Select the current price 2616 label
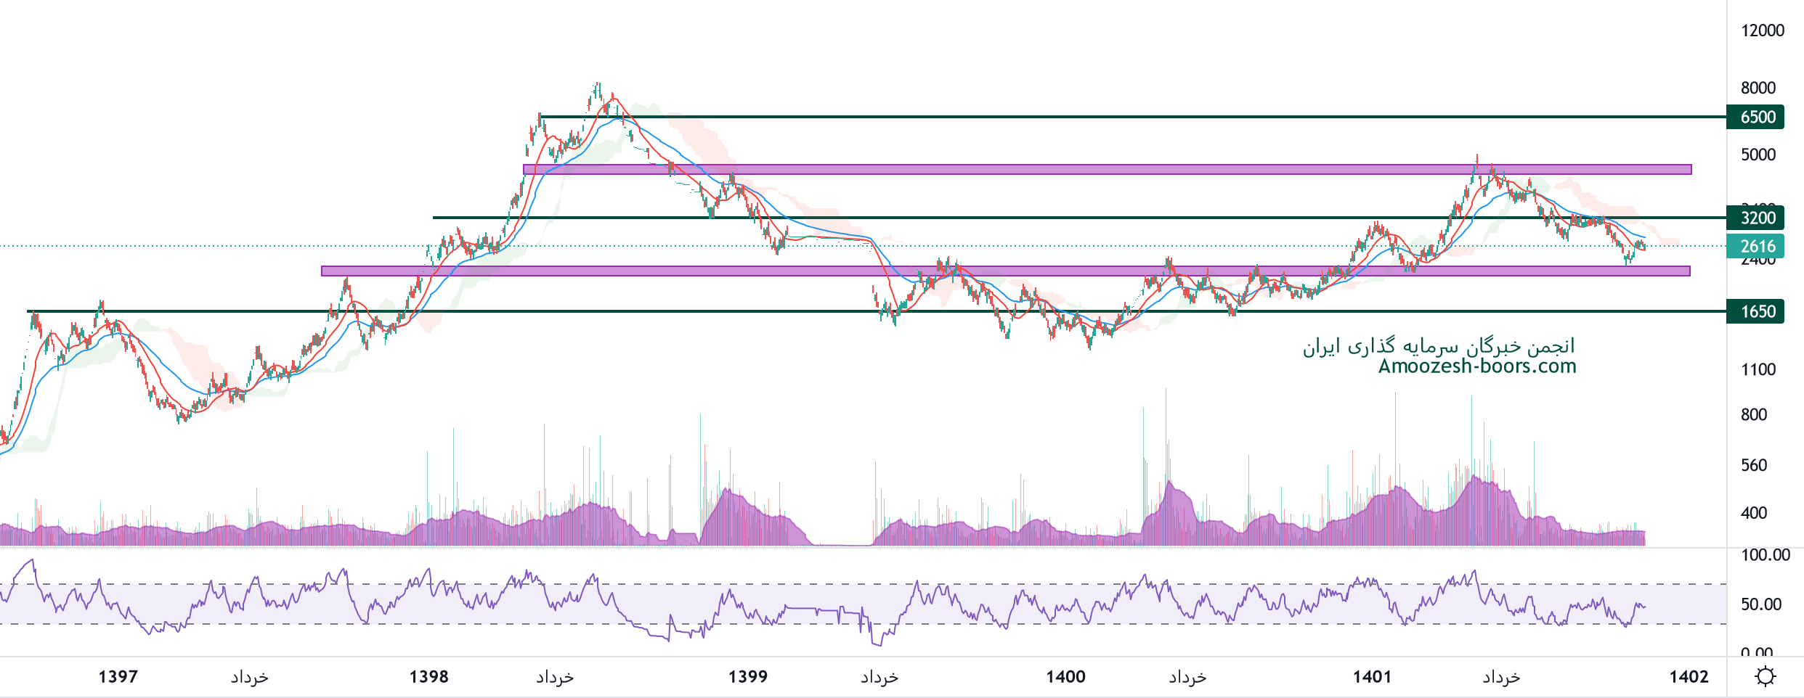 [1756, 246]
